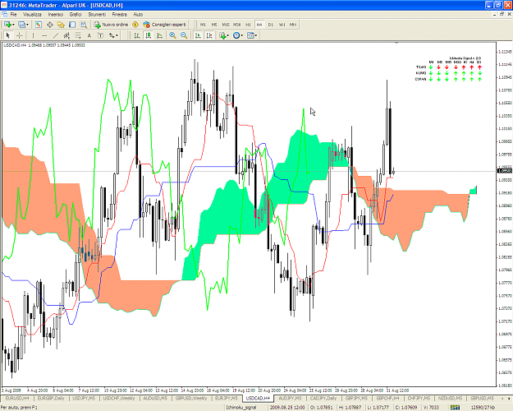Switch chart to bar chart mode
Image resolution: width=513 pixels, height=411 pixels.
click(137, 35)
